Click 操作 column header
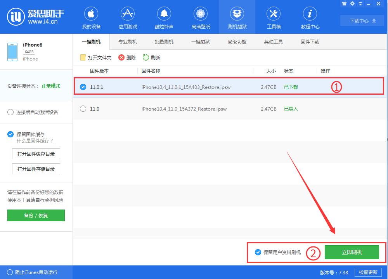This screenshot has height=279, width=388. (x=326, y=71)
